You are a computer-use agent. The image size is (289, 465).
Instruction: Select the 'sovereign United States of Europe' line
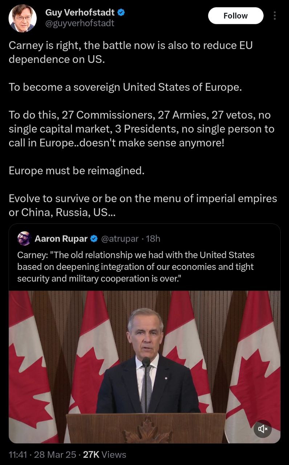(125, 87)
